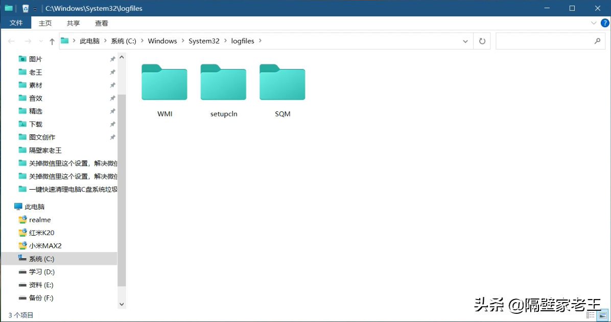Open the WMI folder
Viewport: 611px width, 322px height.
tap(165, 90)
